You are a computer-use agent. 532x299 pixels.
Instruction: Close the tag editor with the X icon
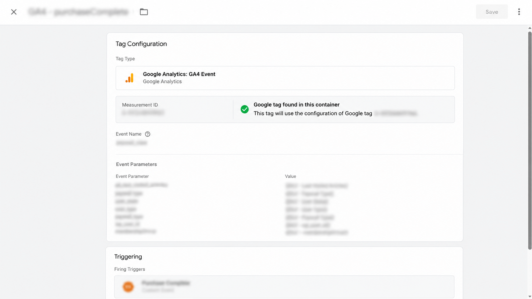click(x=14, y=12)
